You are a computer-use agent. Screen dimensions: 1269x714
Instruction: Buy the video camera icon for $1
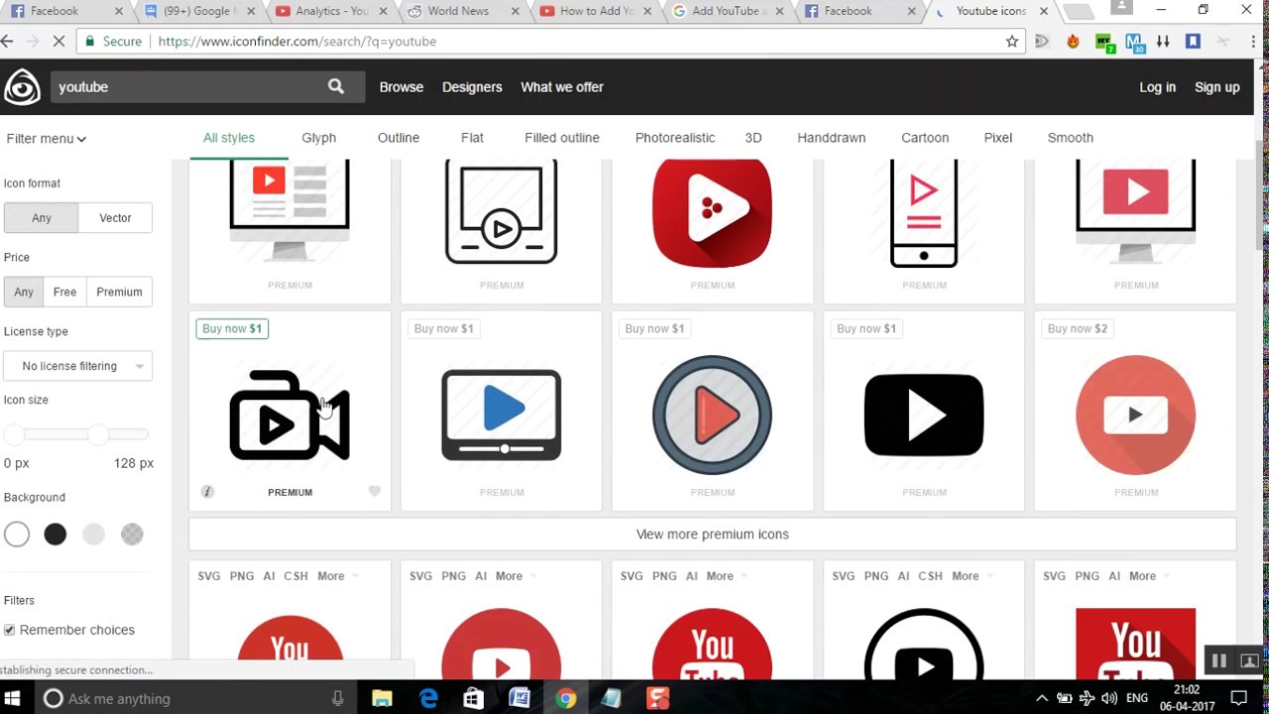pyautogui.click(x=231, y=328)
